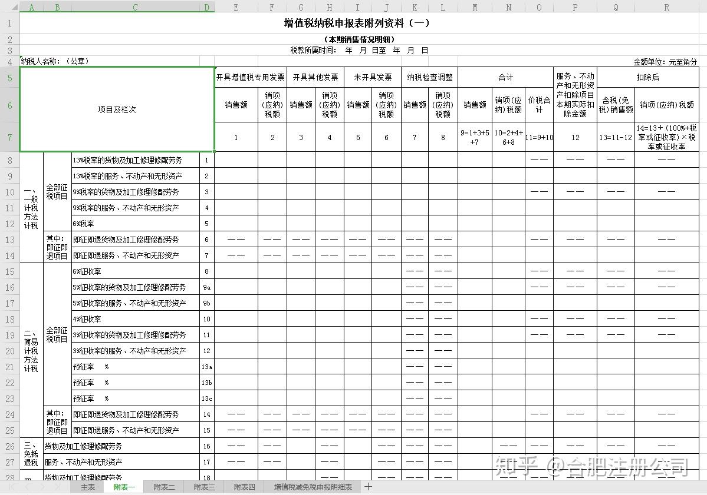707x495 pixels.
Task: Switch to the 附表二 sheet tab
Action: click(x=164, y=487)
